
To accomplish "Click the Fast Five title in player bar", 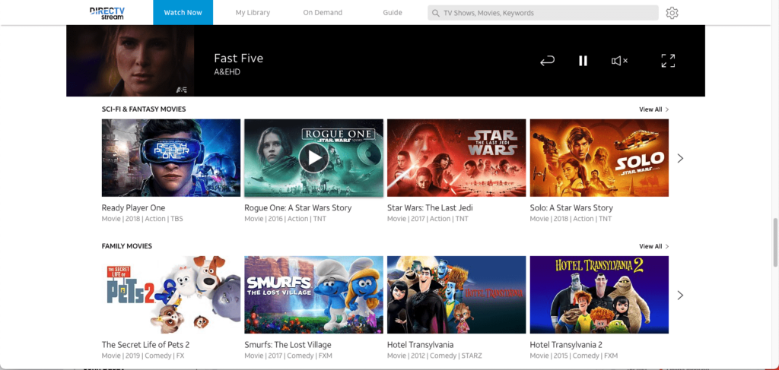I will [x=238, y=58].
